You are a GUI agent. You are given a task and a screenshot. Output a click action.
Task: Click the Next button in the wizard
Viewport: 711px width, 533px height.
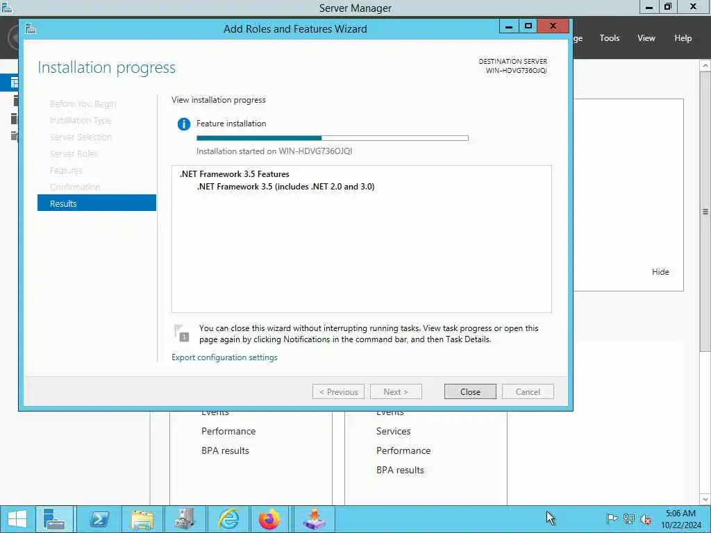pyautogui.click(x=395, y=391)
